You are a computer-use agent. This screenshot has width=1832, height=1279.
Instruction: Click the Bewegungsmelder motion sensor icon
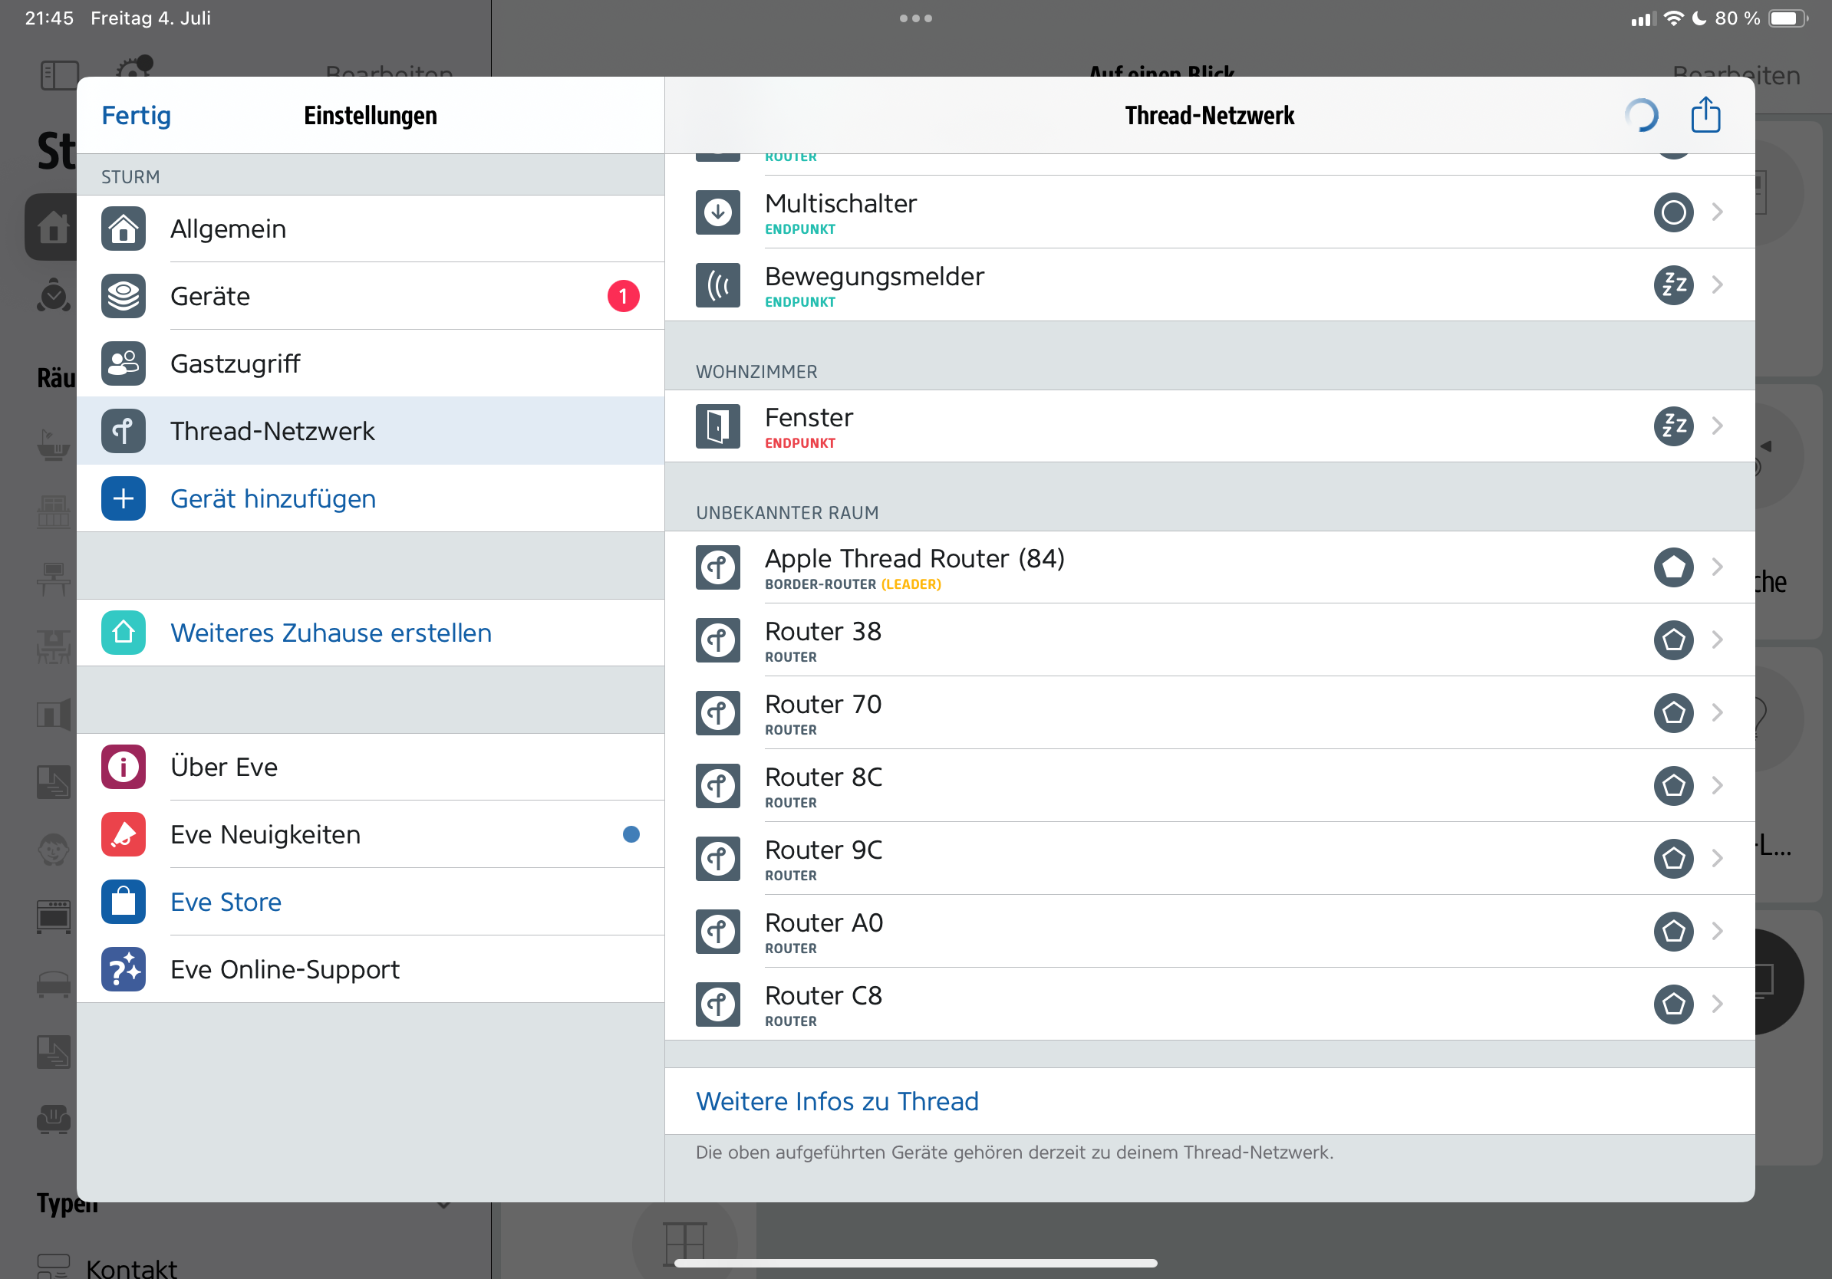pyautogui.click(x=717, y=285)
